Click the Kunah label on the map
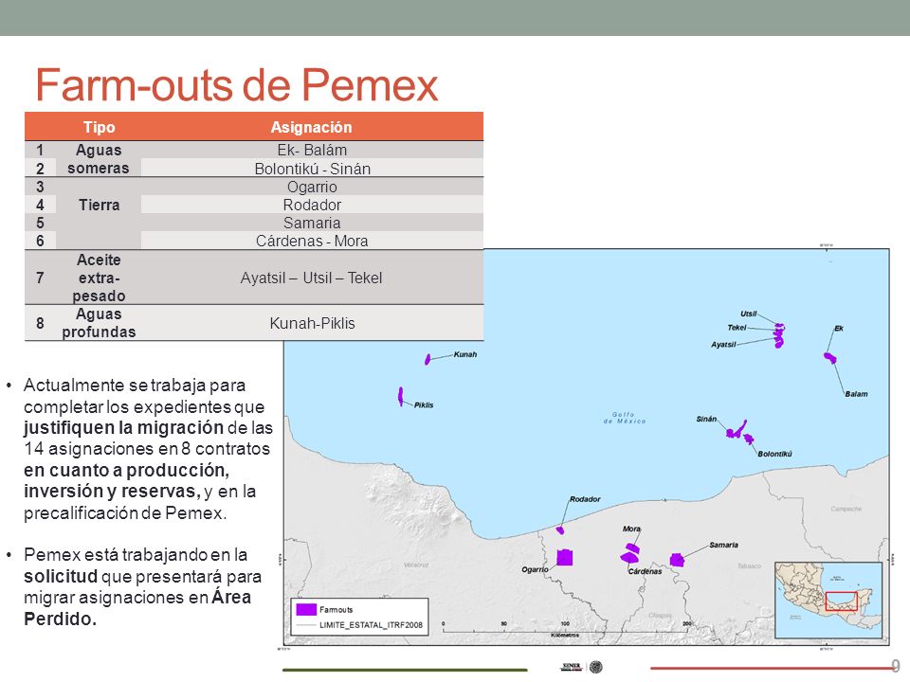Screen dimensions: 910x682 (x=464, y=354)
